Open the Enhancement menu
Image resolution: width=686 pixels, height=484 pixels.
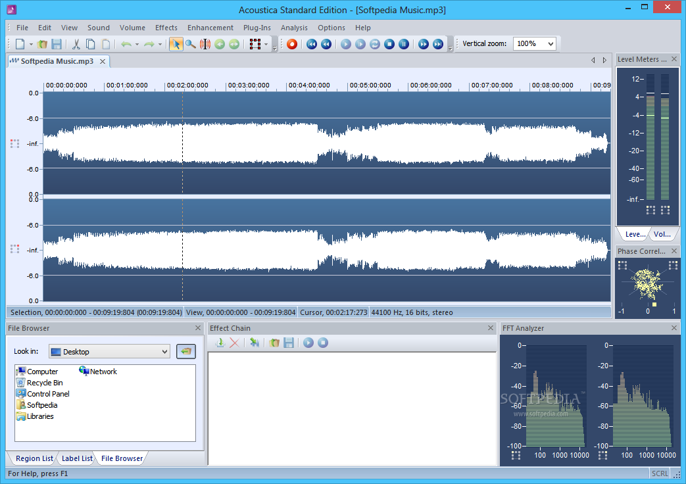coord(210,28)
